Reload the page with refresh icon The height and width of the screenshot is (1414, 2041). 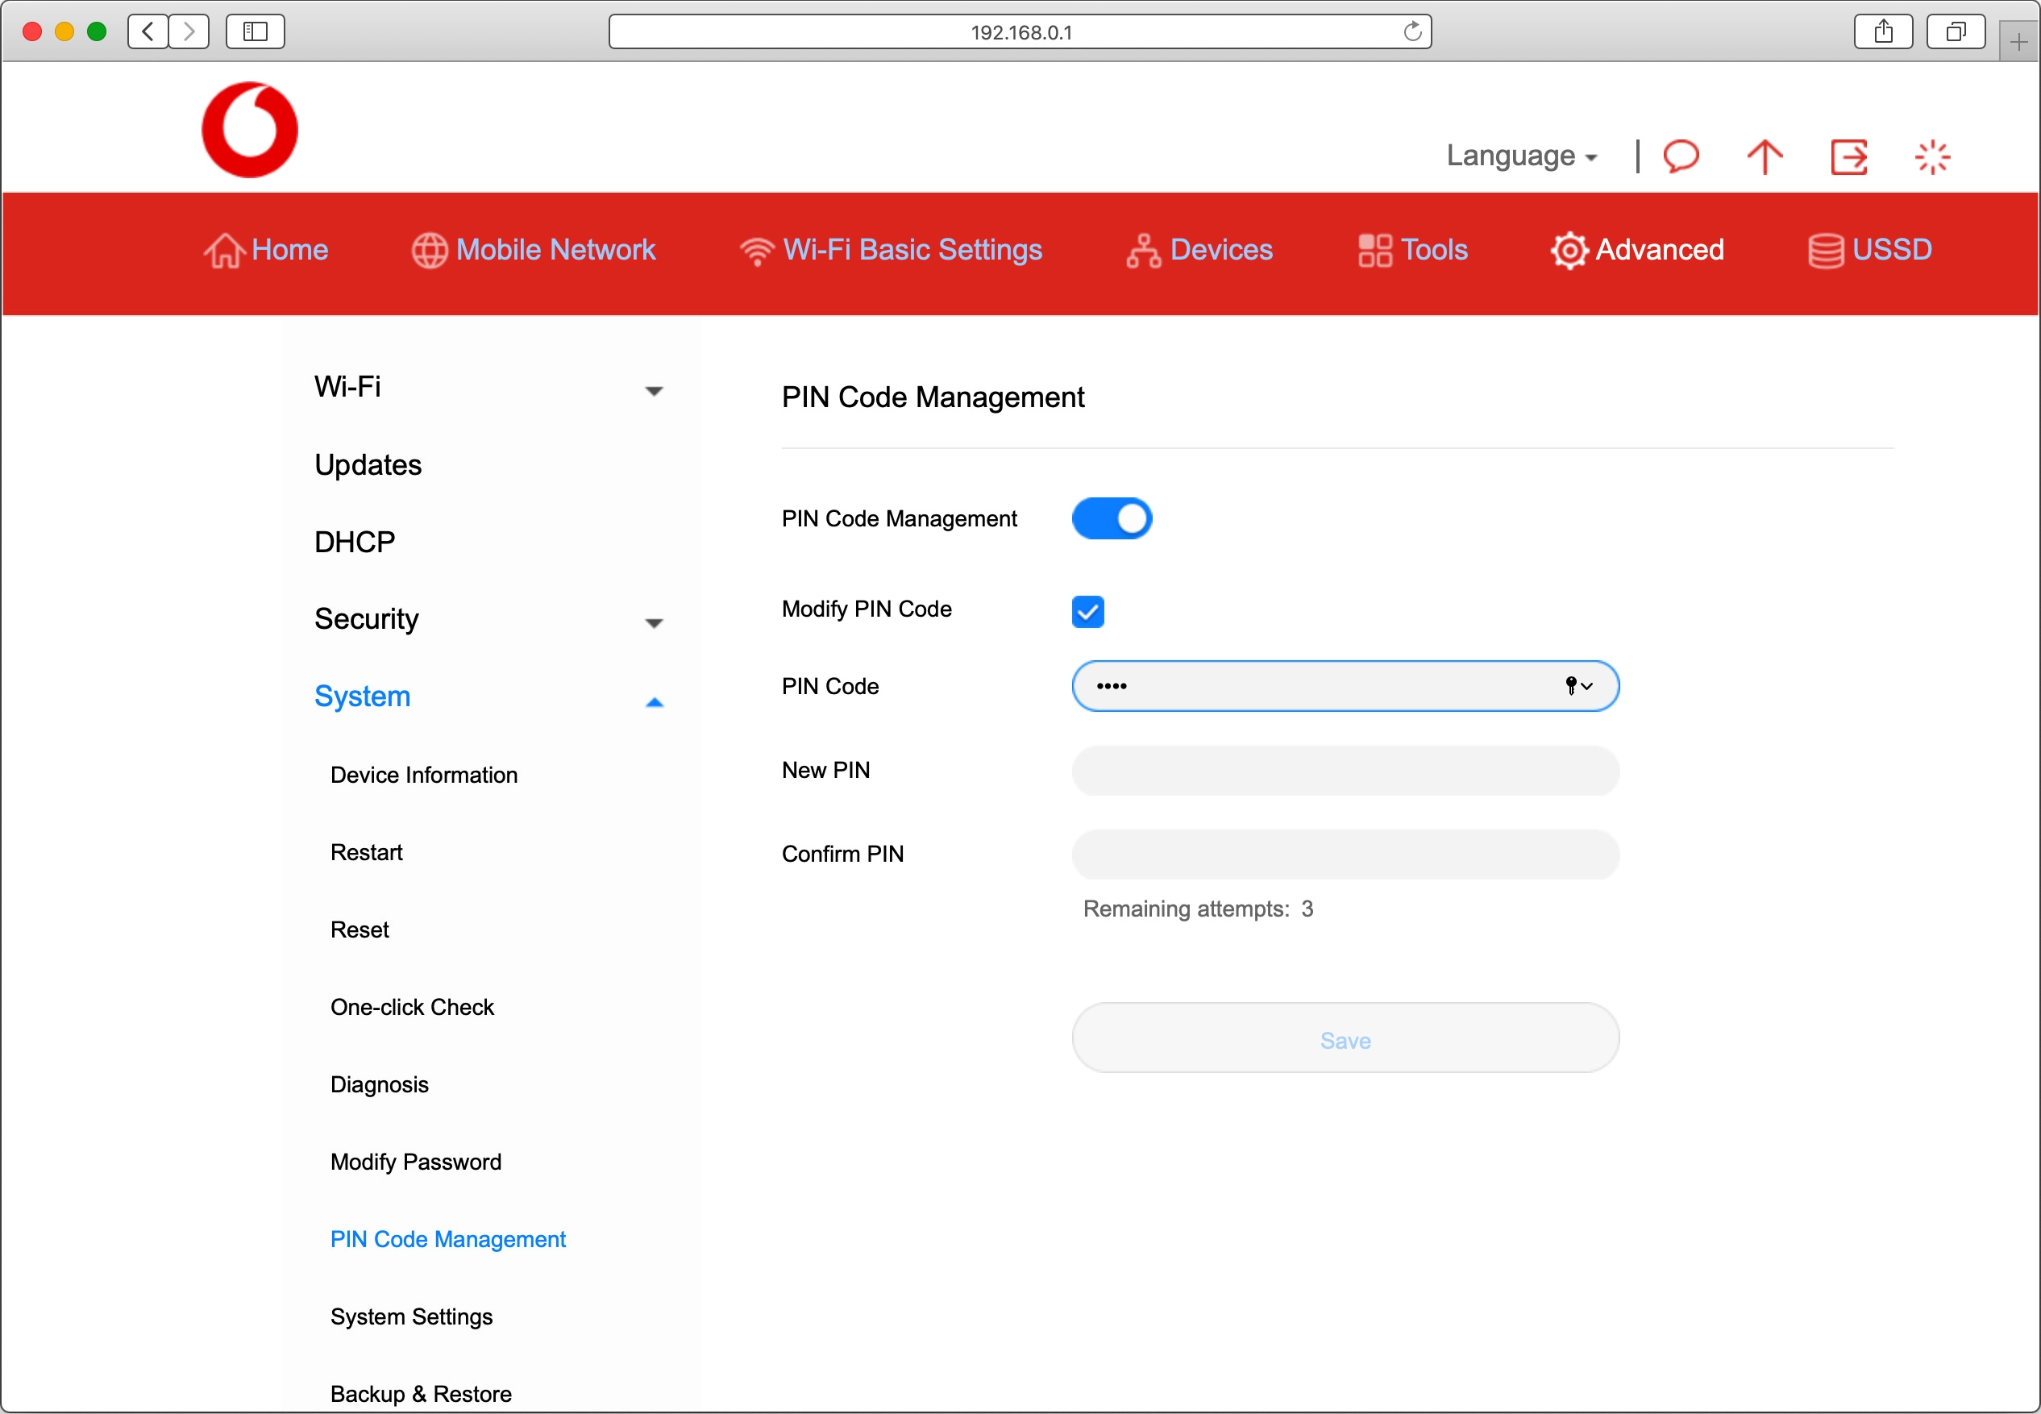pos(1412,32)
